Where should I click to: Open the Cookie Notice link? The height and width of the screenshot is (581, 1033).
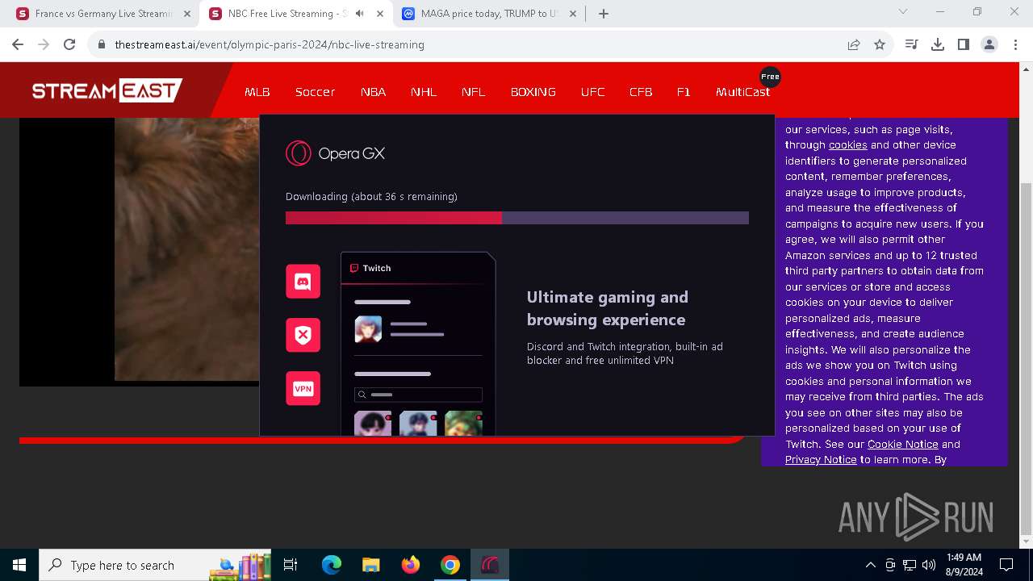click(x=902, y=445)
